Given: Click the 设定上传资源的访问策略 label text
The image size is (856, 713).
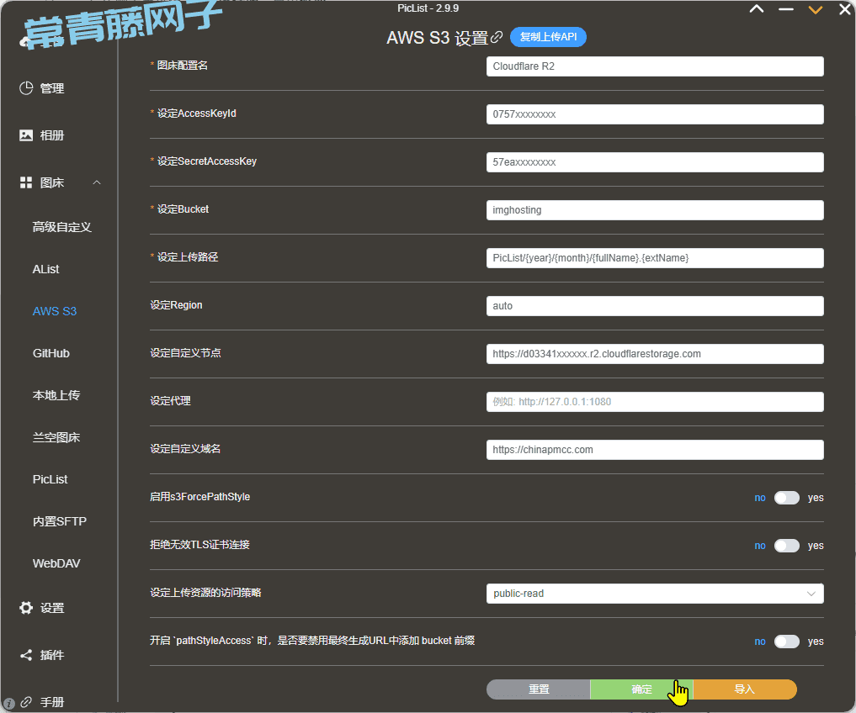Looking at the screenshot, I should click(205, 593).
